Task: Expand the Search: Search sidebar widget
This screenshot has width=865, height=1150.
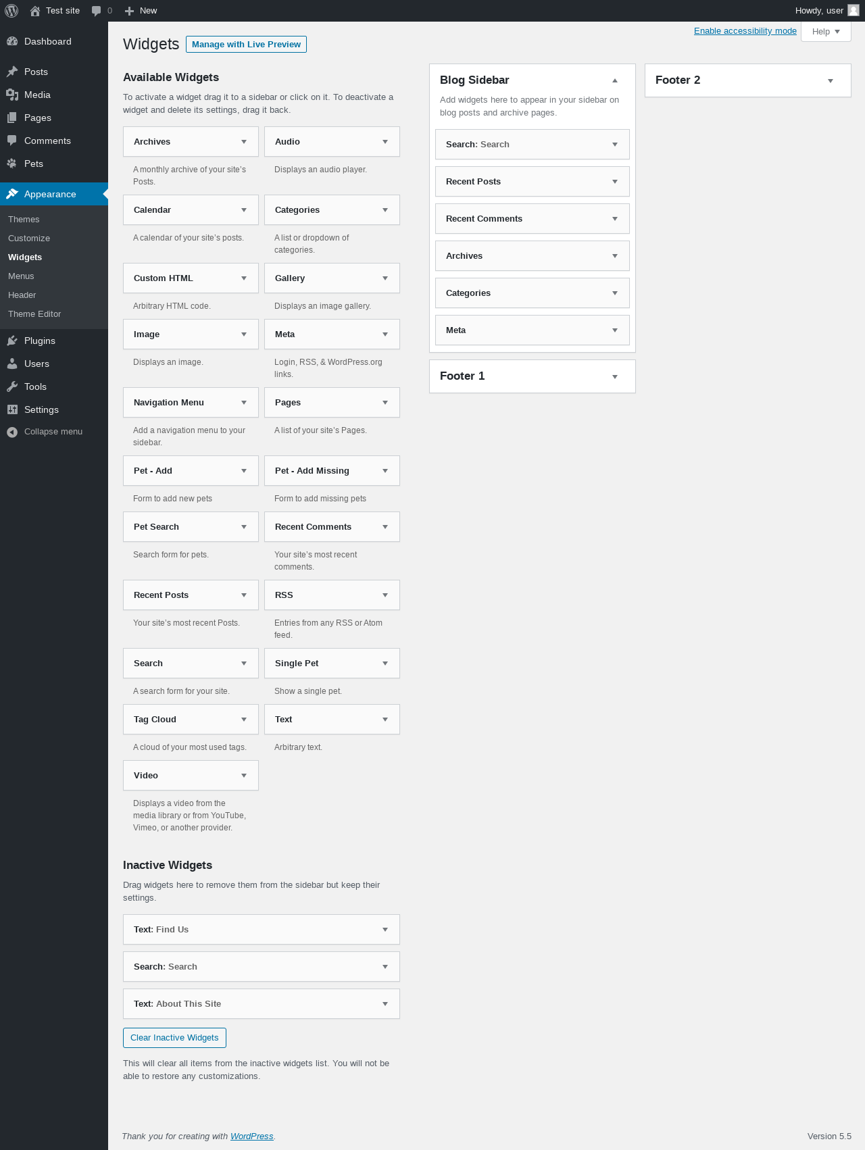Action: click(615, 145)
